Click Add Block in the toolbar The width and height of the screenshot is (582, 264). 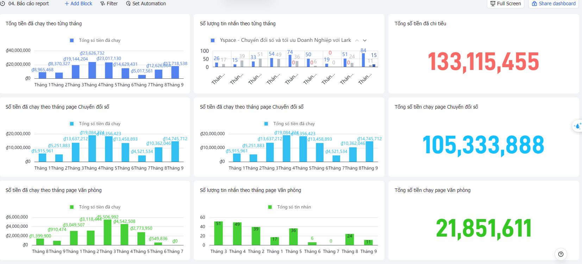pos(78,4)
